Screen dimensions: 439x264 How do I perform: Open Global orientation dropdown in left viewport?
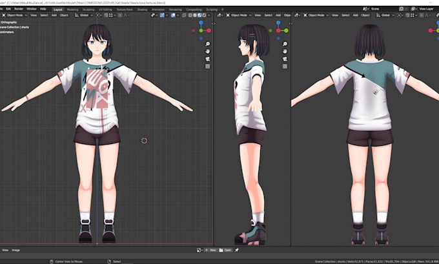pyautogui.click(x=84, y=15)
